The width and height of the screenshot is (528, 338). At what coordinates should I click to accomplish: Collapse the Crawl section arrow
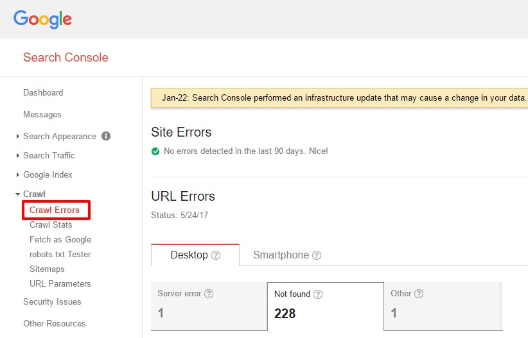(x=17, y=194)
